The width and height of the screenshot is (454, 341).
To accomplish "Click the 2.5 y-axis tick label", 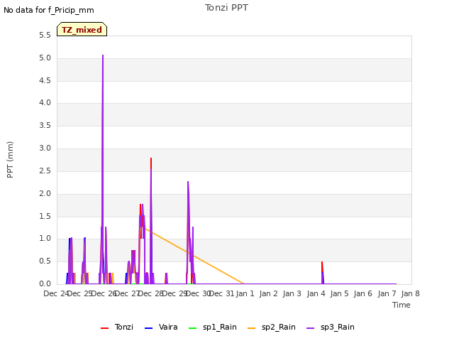I will tap(45, 170).
